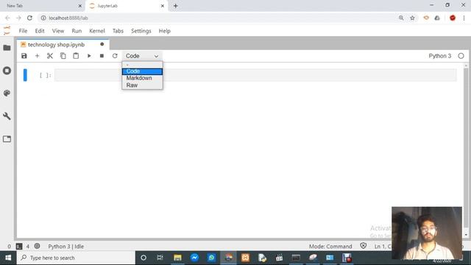Click the JupyterLab logo icon
This screenshot has height=265, width=471.
7,31
